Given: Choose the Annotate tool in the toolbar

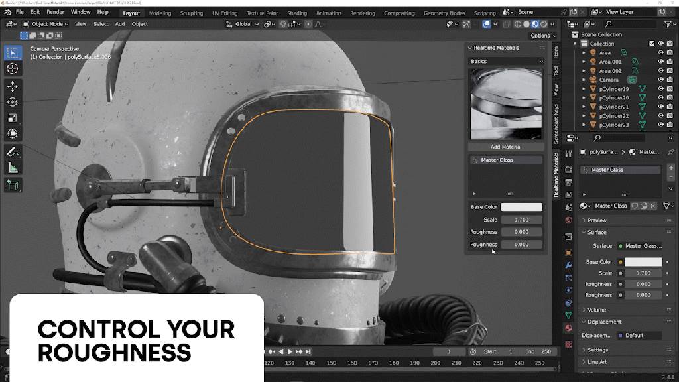Looking at the screenshot, I should point(13,152).
